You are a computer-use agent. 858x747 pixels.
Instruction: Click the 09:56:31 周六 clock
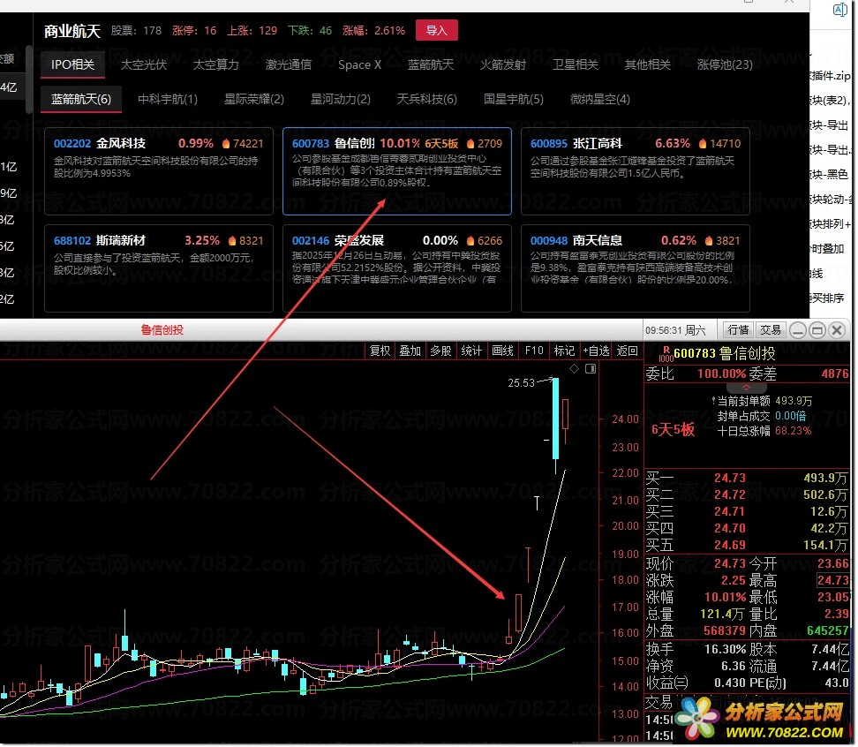pos(675,330)
